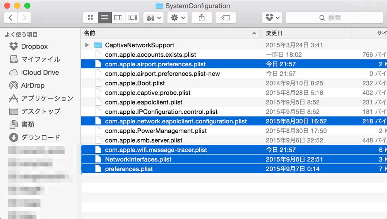Click the date 2015年8月30日 17:50
387x219 pixels.
coord(296,131)
